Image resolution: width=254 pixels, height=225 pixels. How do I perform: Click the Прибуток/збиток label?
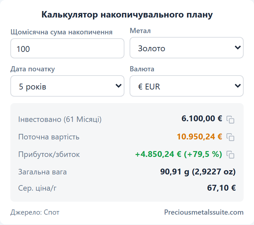49,154
